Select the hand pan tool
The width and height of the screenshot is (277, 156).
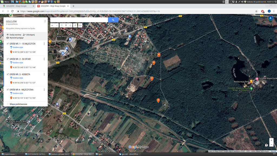pyautogui.click(x=61, y=25)
